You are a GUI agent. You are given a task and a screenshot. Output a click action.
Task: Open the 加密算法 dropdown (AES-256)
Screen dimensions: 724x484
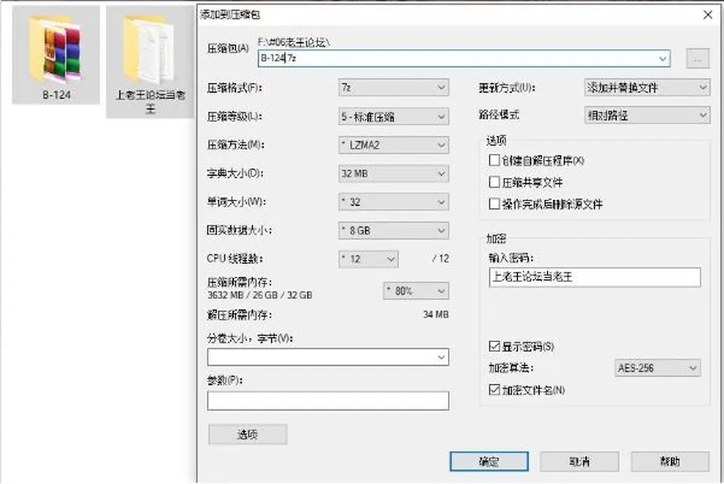click(x=658, y=368)
